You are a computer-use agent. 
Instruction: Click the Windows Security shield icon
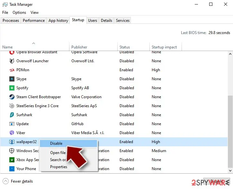(x=12, y=151)
